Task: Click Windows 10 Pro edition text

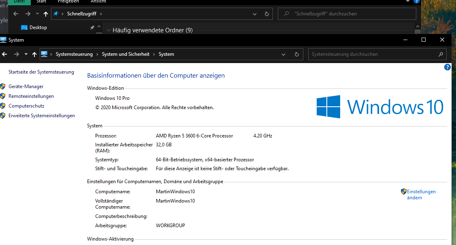Action: [112, 98]
